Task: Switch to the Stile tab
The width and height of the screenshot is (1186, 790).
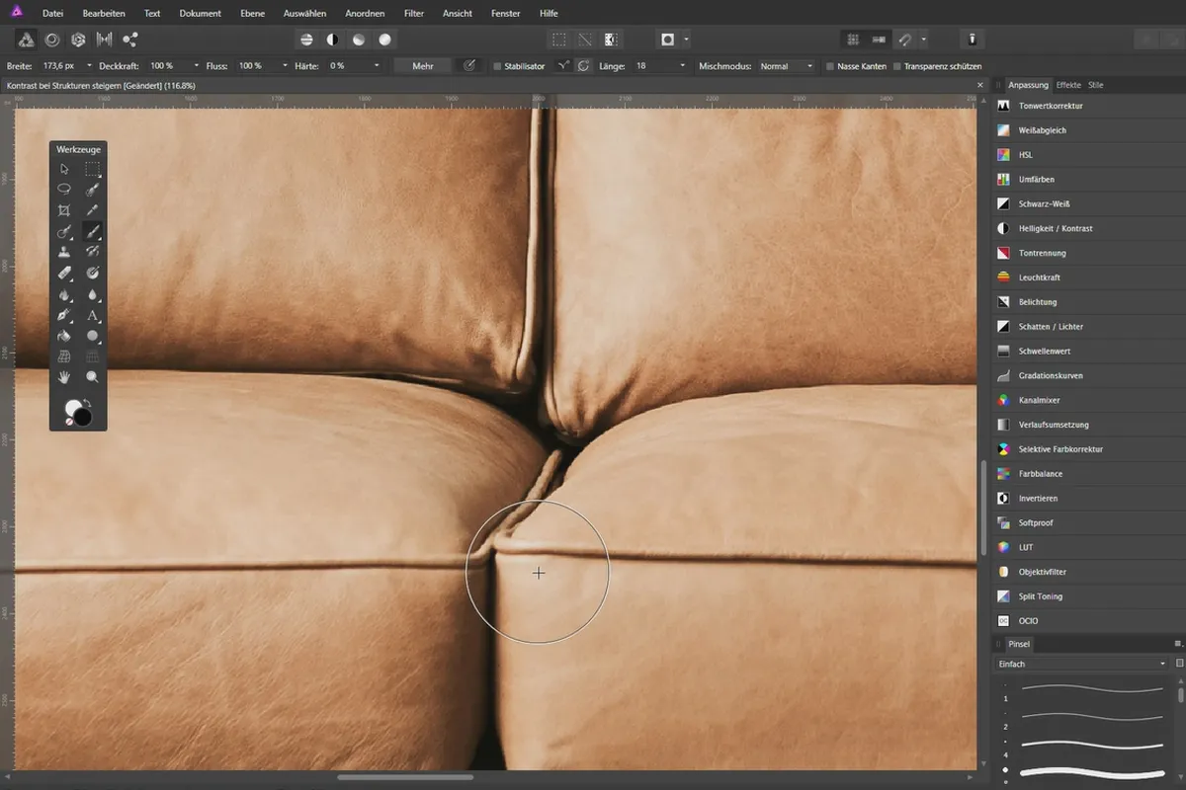Action: (x=1095, y=85)
